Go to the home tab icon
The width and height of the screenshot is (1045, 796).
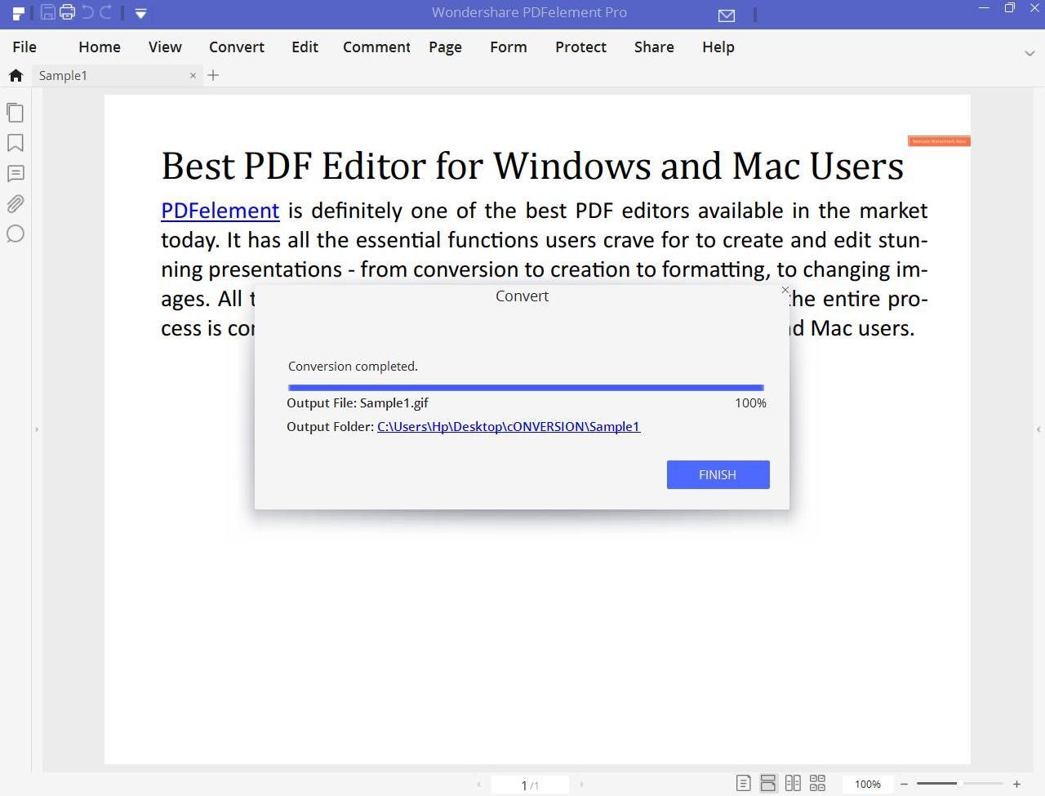(x=16, y=75)
